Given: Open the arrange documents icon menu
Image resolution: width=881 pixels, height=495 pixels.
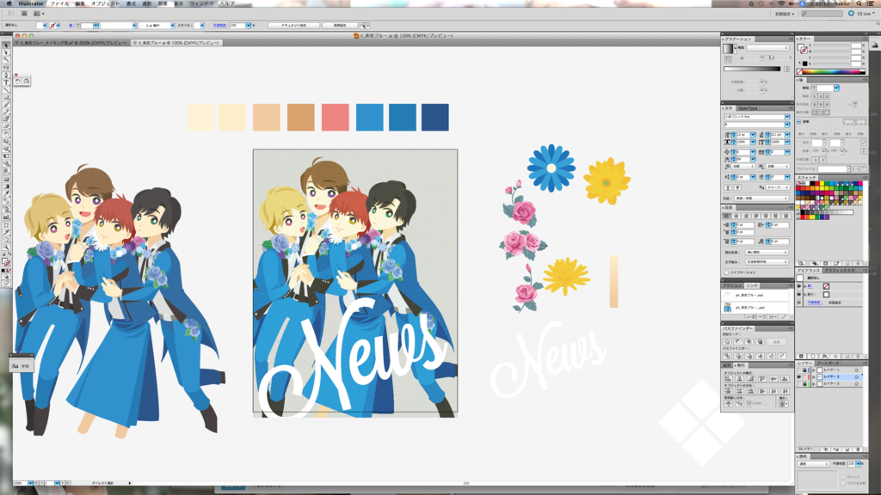Looking at the screenshot, I should [x=38, y=14].
